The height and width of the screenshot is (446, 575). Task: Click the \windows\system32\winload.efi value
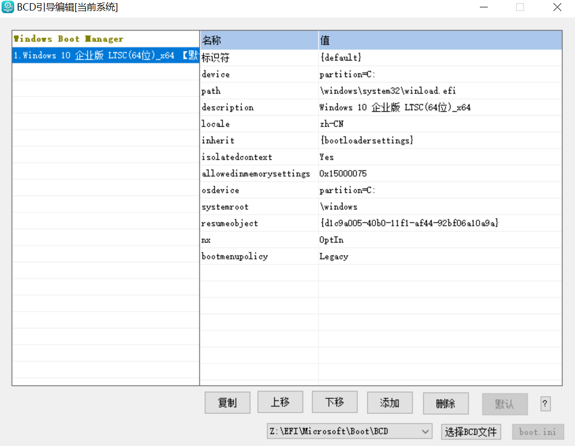pyautogui.click(x=387, y=90)
